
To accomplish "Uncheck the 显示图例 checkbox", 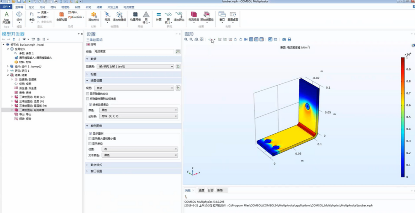I will pos(90,134).
